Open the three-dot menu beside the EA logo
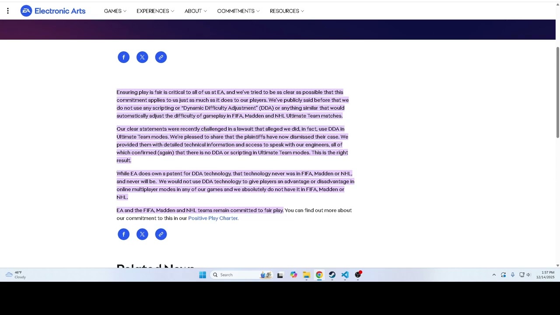 8,11
